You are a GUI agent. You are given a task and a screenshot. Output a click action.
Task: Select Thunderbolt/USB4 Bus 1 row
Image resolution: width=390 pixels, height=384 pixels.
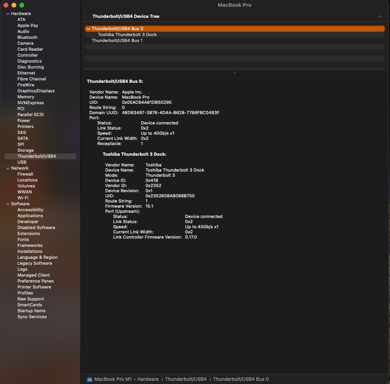[234, 40]
